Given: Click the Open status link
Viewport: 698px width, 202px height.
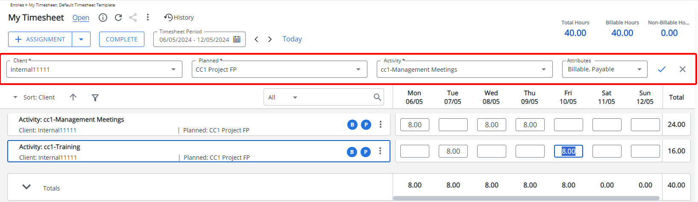Looking at the screenshot, I should tap(81, 18).
